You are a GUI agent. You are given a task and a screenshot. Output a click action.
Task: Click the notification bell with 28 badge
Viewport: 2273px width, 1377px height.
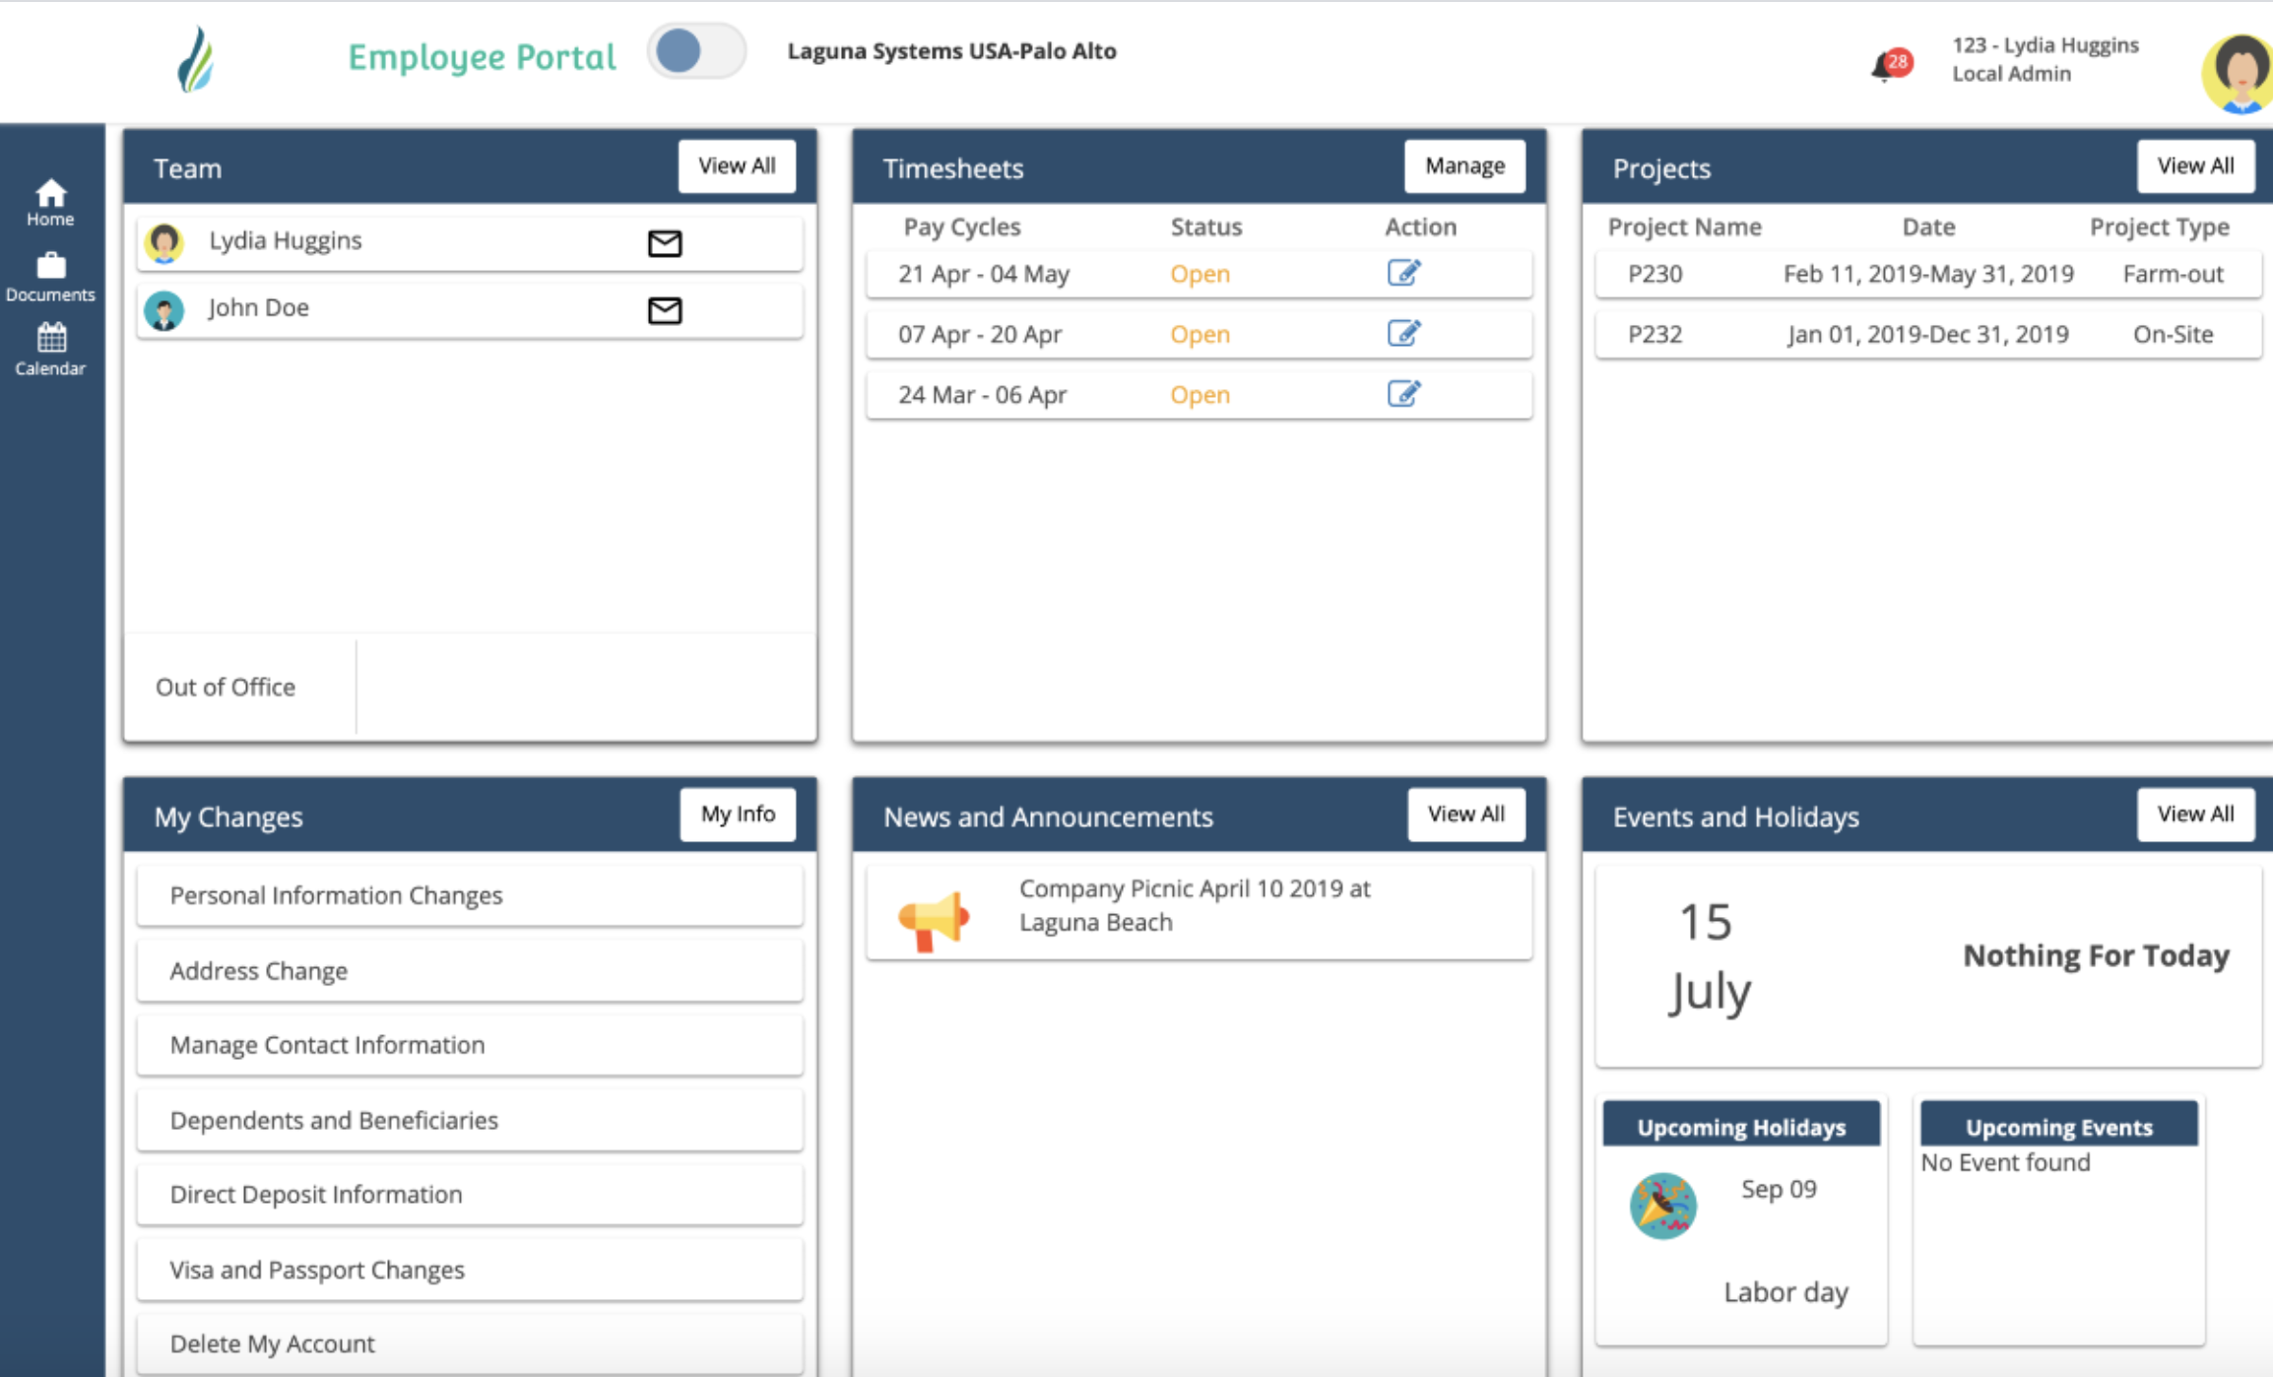(1886, 66)
